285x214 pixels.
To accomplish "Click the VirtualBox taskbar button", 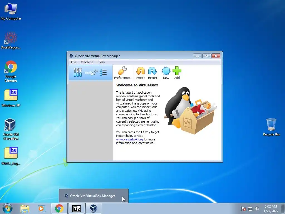I will coord(94,208).
